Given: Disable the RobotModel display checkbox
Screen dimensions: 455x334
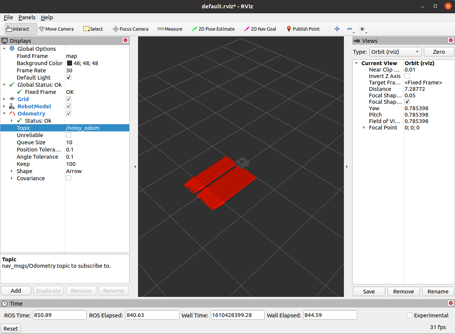Looking at the screenshot, I should [x=69, y=106].
